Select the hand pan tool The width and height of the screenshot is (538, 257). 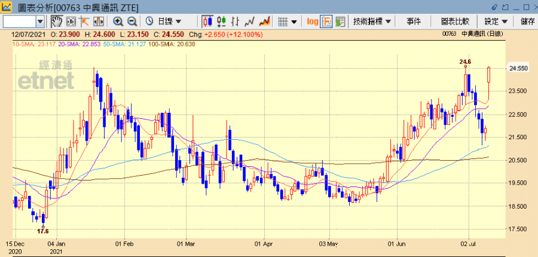coord(57,22)
